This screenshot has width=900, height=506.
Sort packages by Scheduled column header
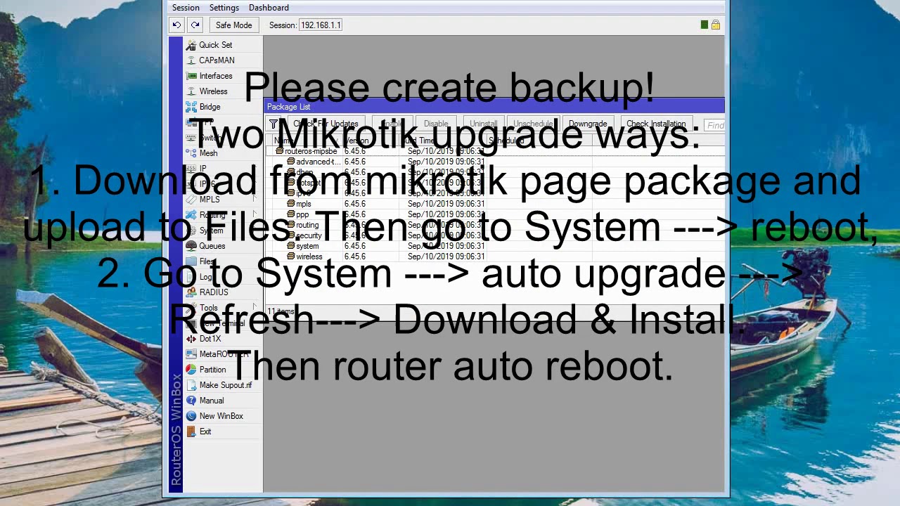tap(539, 141)
